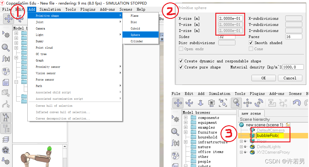This screenshot has height=167, width=309.
Task: Select camera shift tool in lower-right toolbar
Action: click(x=200, y=103)
